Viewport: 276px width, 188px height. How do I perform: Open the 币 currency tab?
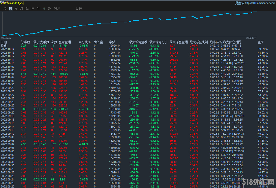[38, 9]
